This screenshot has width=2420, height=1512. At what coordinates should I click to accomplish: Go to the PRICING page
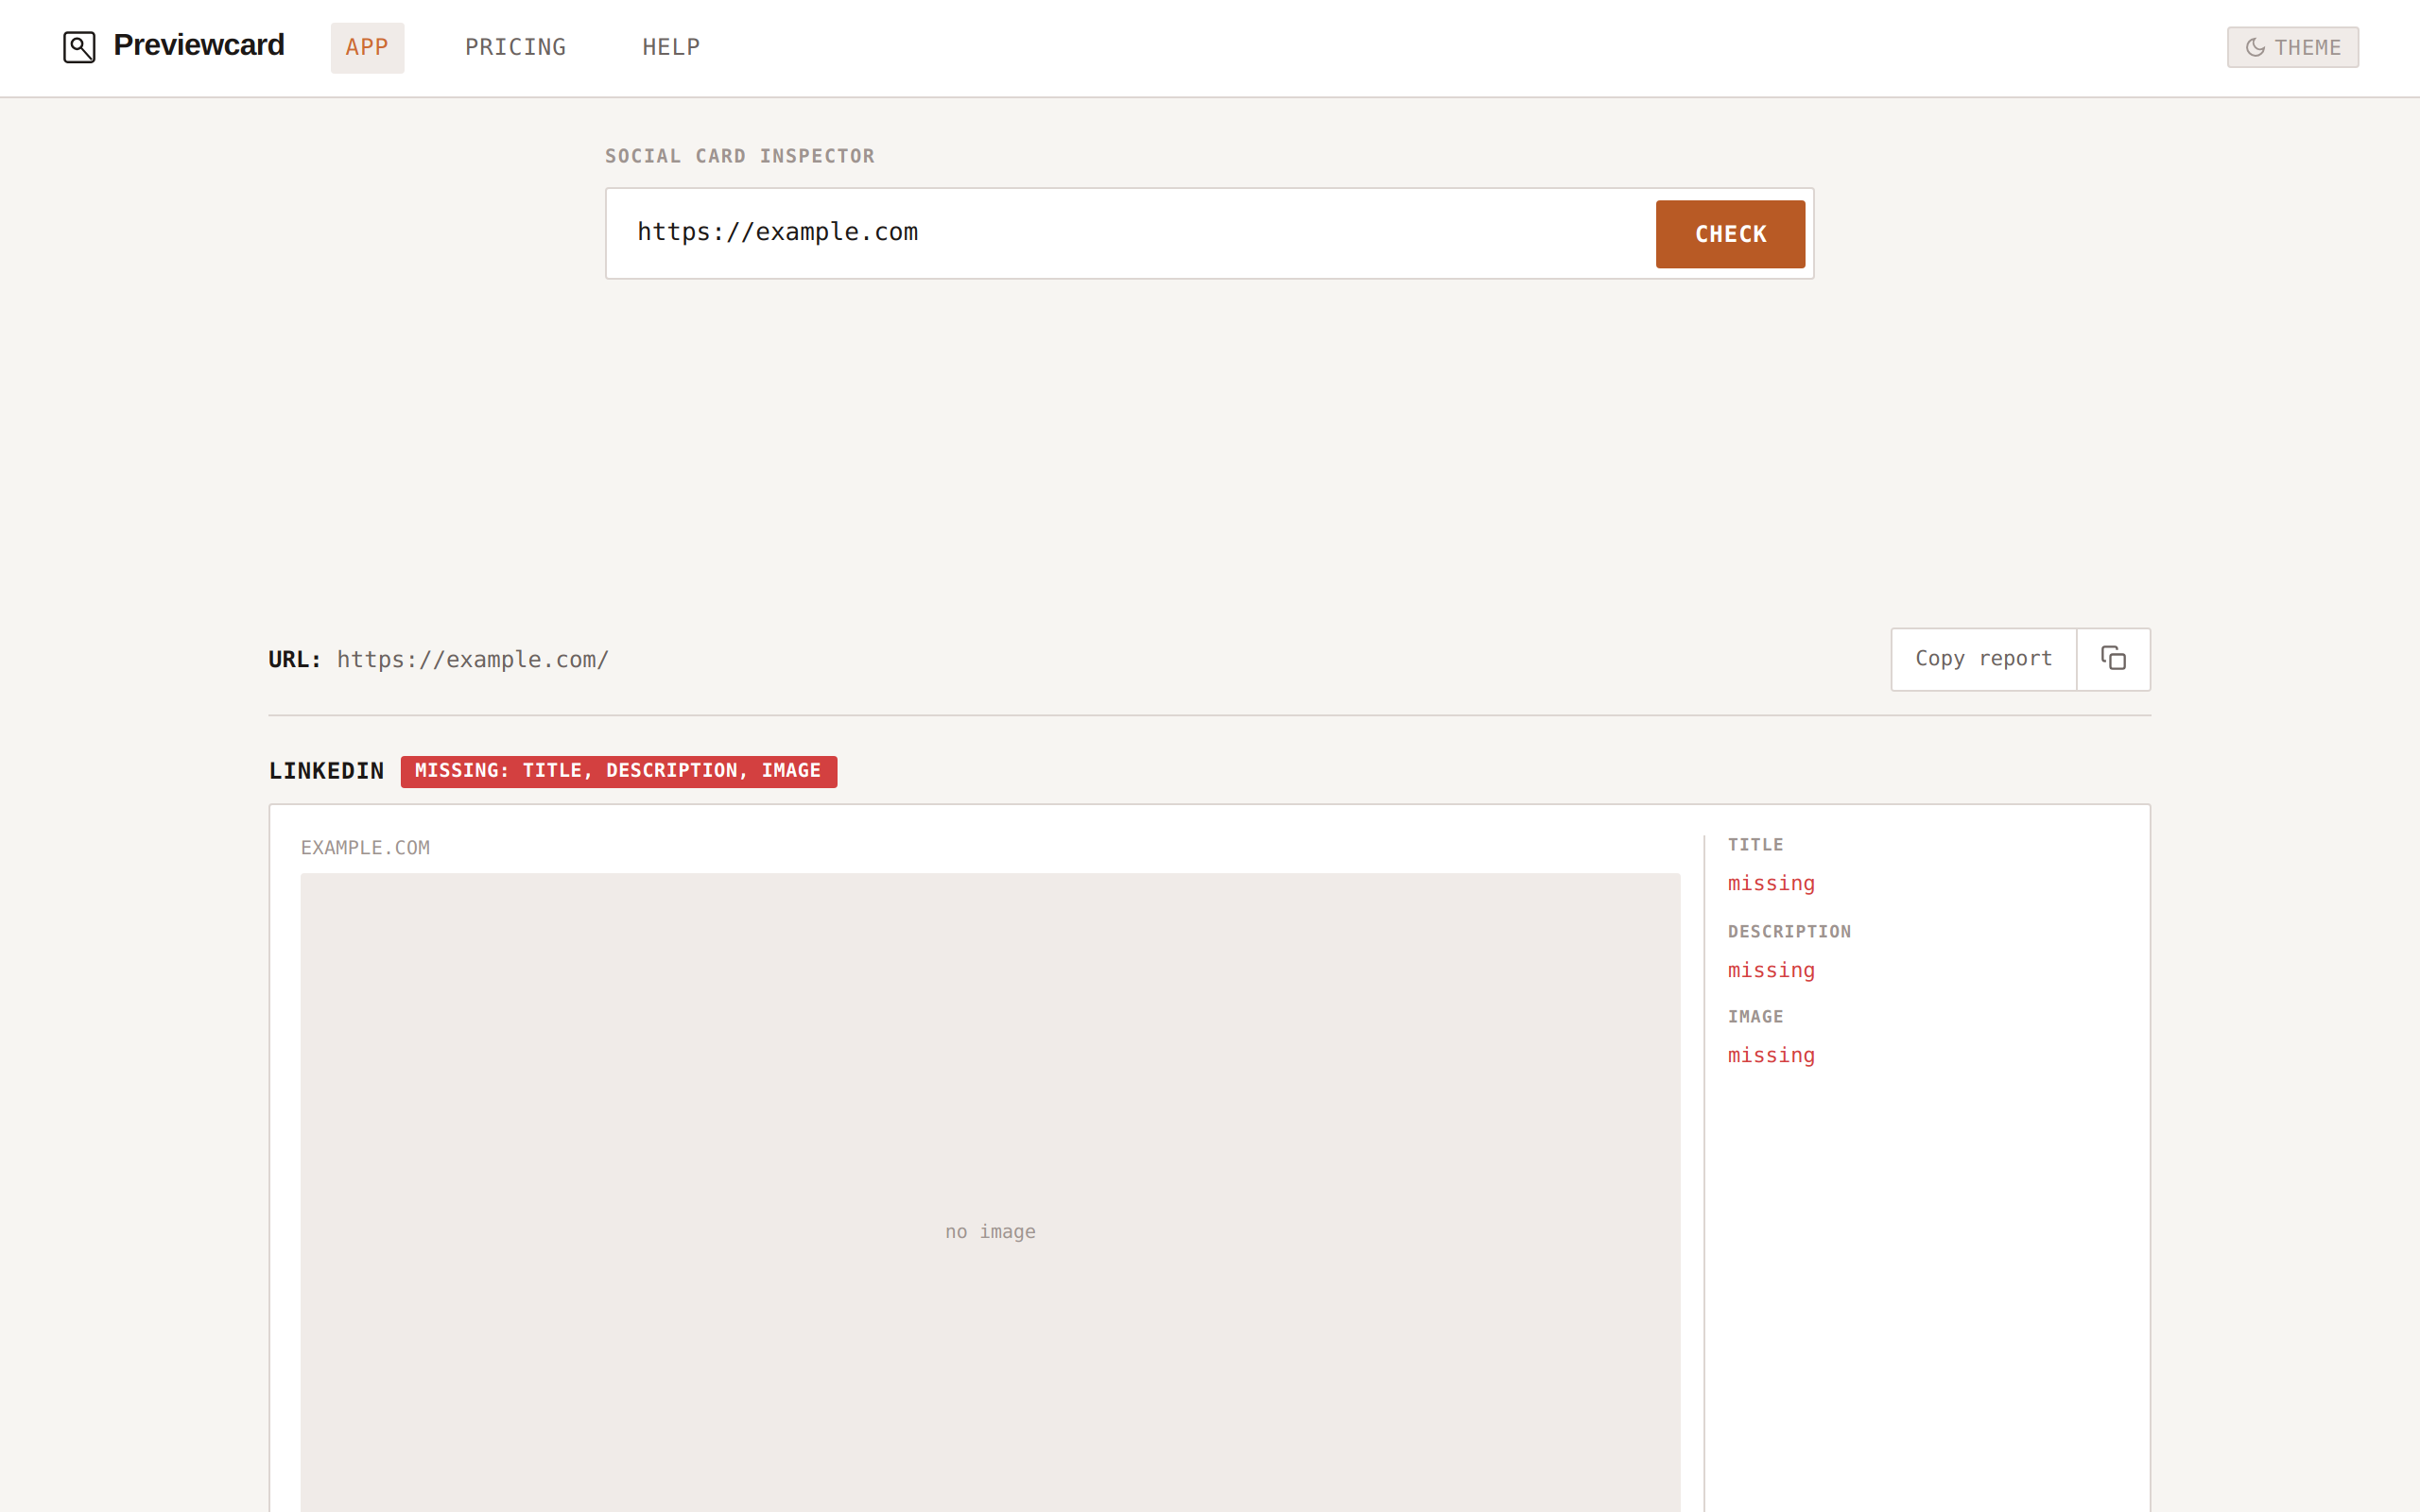point(515,47)
